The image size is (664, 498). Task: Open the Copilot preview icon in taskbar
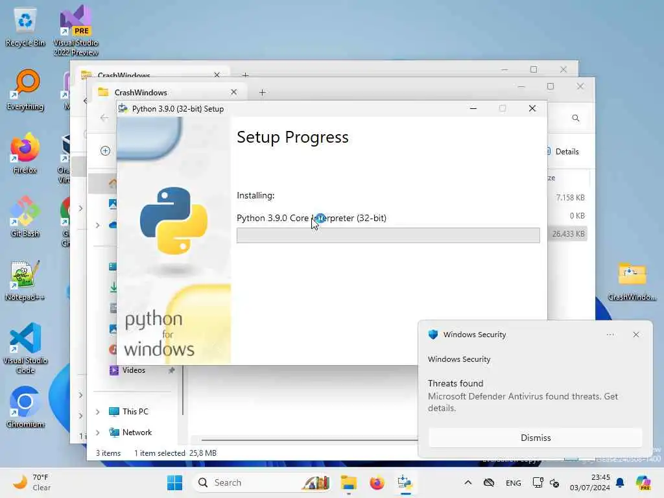click(644, 482)
